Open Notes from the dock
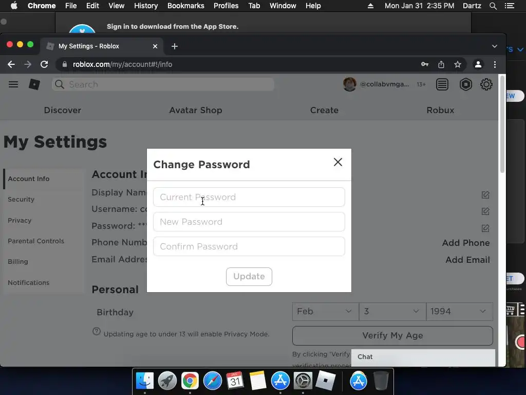Screen dimensions: 526x395 coord(258,381)
